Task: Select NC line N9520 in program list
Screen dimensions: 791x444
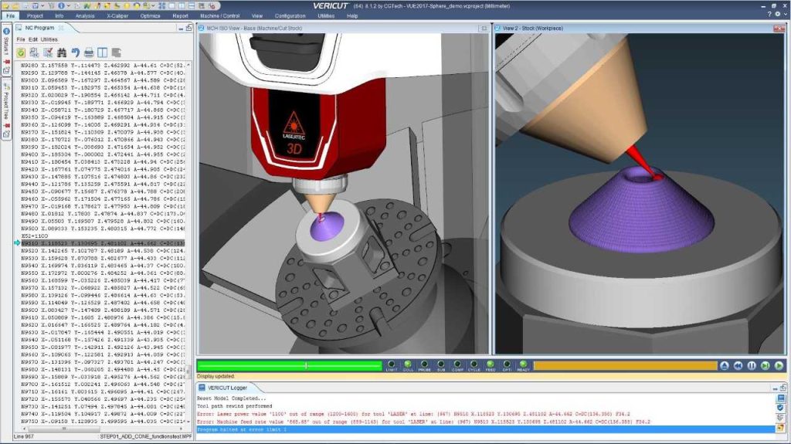Action: (93, 250)
